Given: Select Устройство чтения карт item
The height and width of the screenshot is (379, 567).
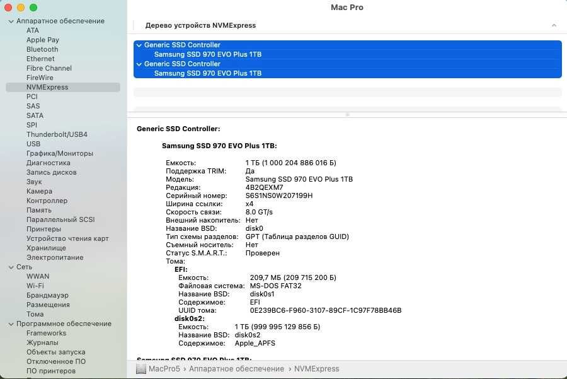Looking at the screenshot, I should point(67,238).
